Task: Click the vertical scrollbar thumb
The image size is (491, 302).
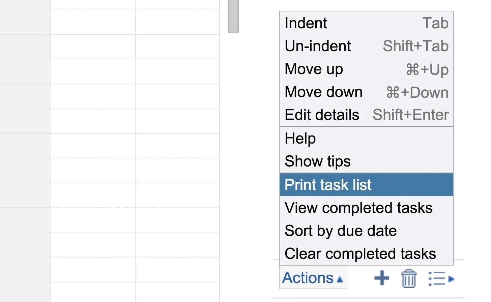Action: pyautogui.click(x=233, y=16)
